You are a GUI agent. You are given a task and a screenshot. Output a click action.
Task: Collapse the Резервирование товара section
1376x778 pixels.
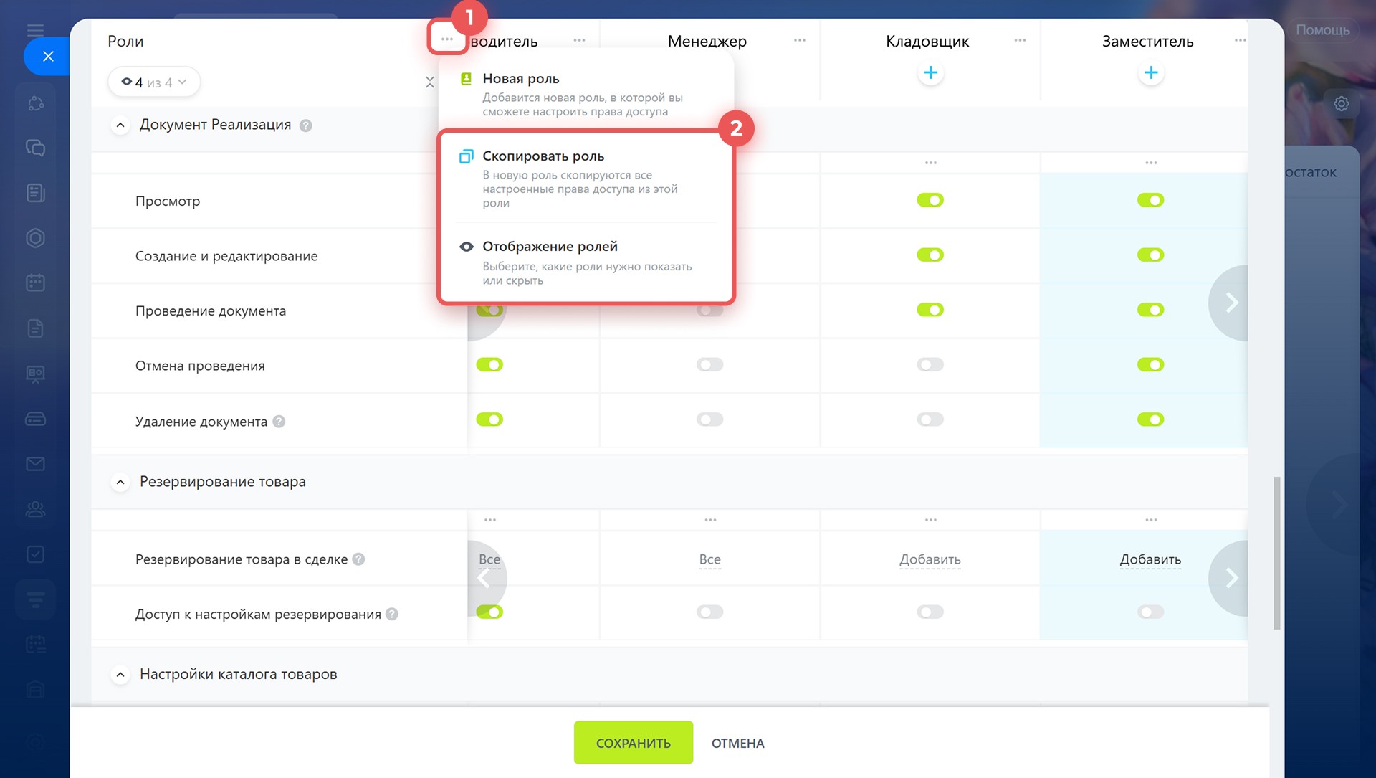120,483
